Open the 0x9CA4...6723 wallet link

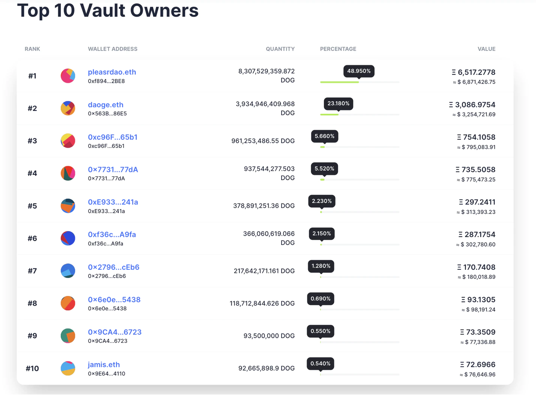pos(114,332)
